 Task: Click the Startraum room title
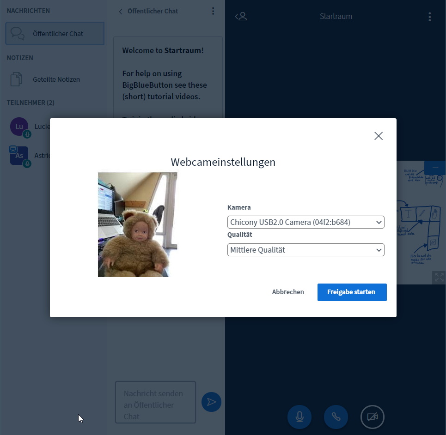336,16
